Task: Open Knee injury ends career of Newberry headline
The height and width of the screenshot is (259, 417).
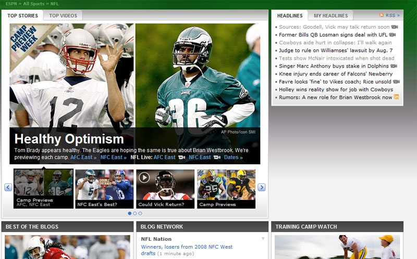Action: tap(336, 74)
